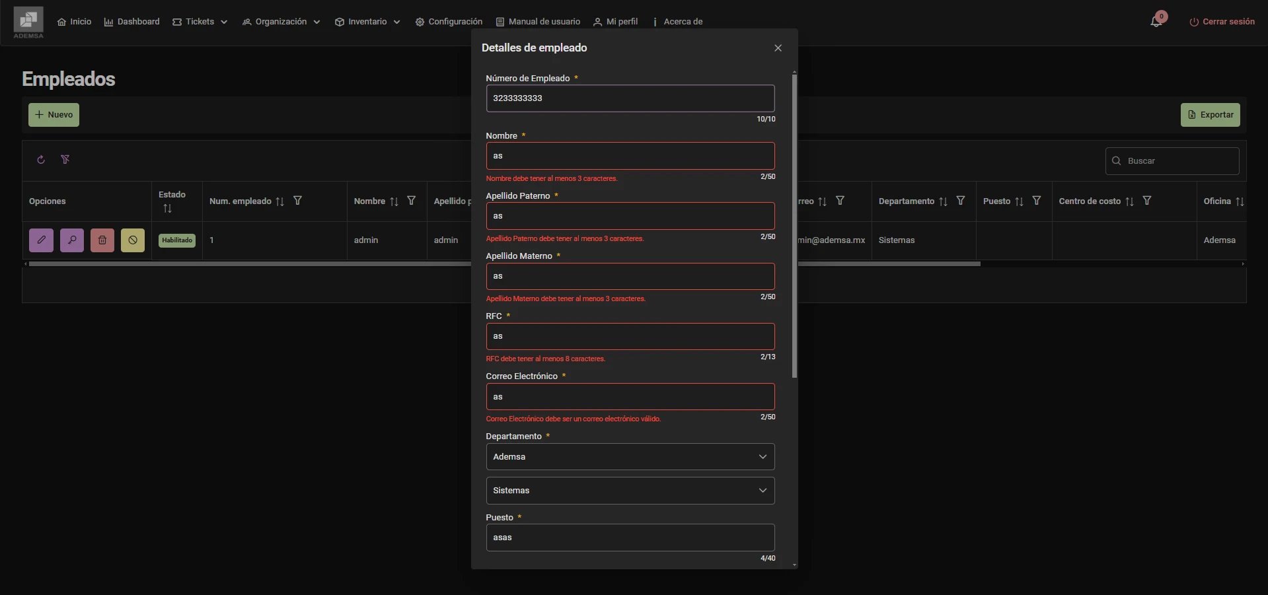Screen dimensions: 1268x595
Task: Click the table horizontal scrollbar
Action: (504, 264)
